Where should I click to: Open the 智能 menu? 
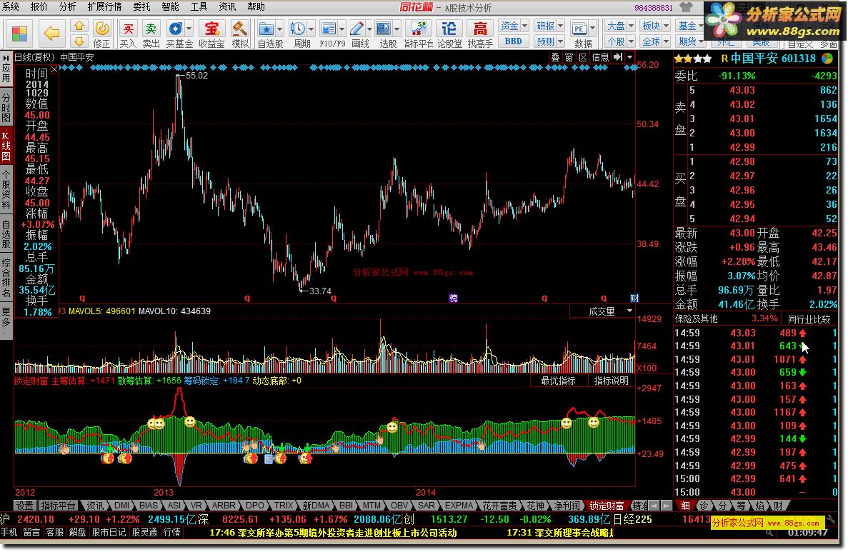coord(170,6)
